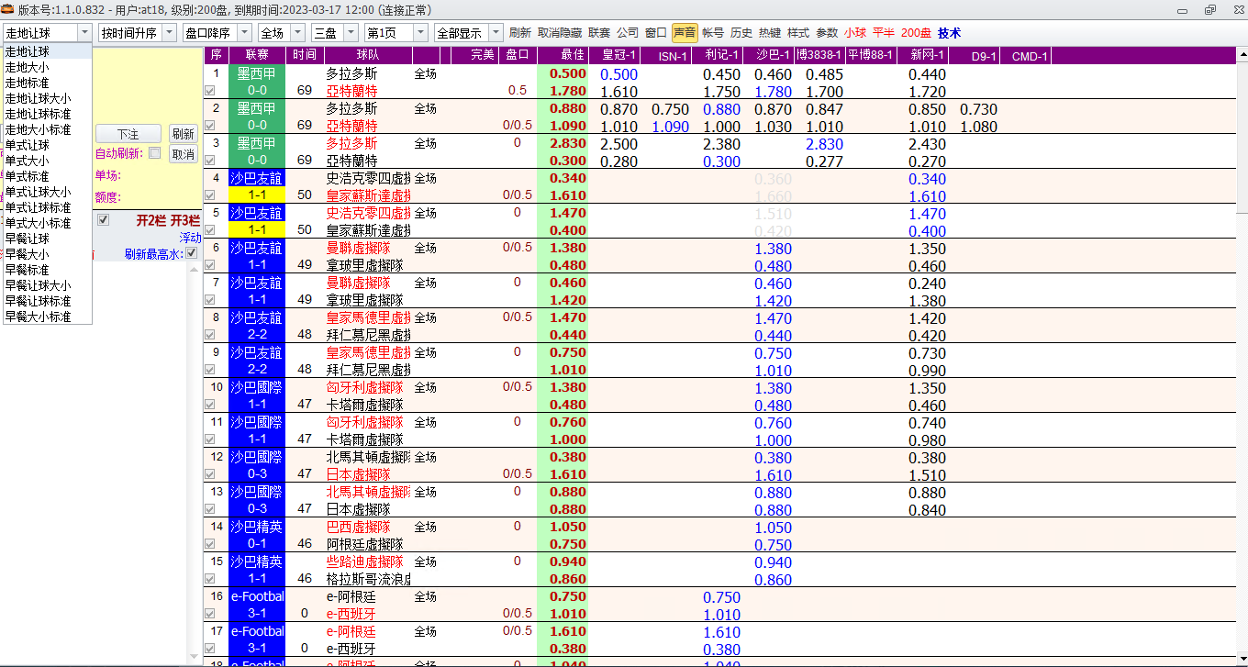This screenshot has width=1248, height=667.
Task: Click blue 2.830 odds under 博3838-1
Action: pyautogui.click(x=824, y=144)
